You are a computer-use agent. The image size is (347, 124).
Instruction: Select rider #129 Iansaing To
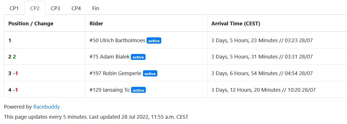109,90
